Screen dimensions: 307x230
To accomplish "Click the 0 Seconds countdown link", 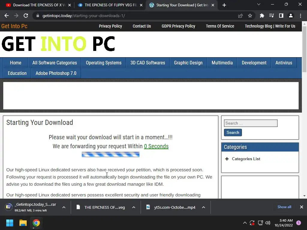I will tap(156, 146).
